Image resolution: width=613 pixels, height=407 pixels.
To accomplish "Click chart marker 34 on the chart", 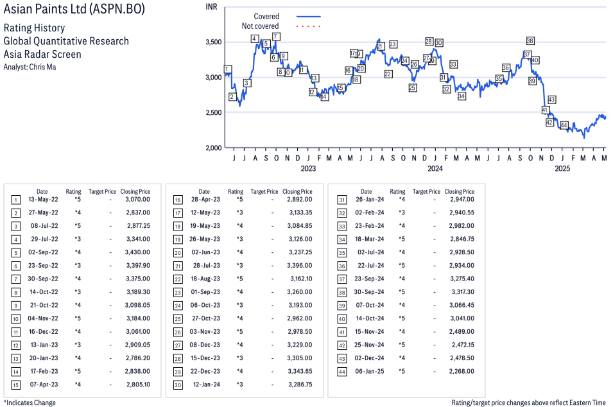I will (462, 96).
